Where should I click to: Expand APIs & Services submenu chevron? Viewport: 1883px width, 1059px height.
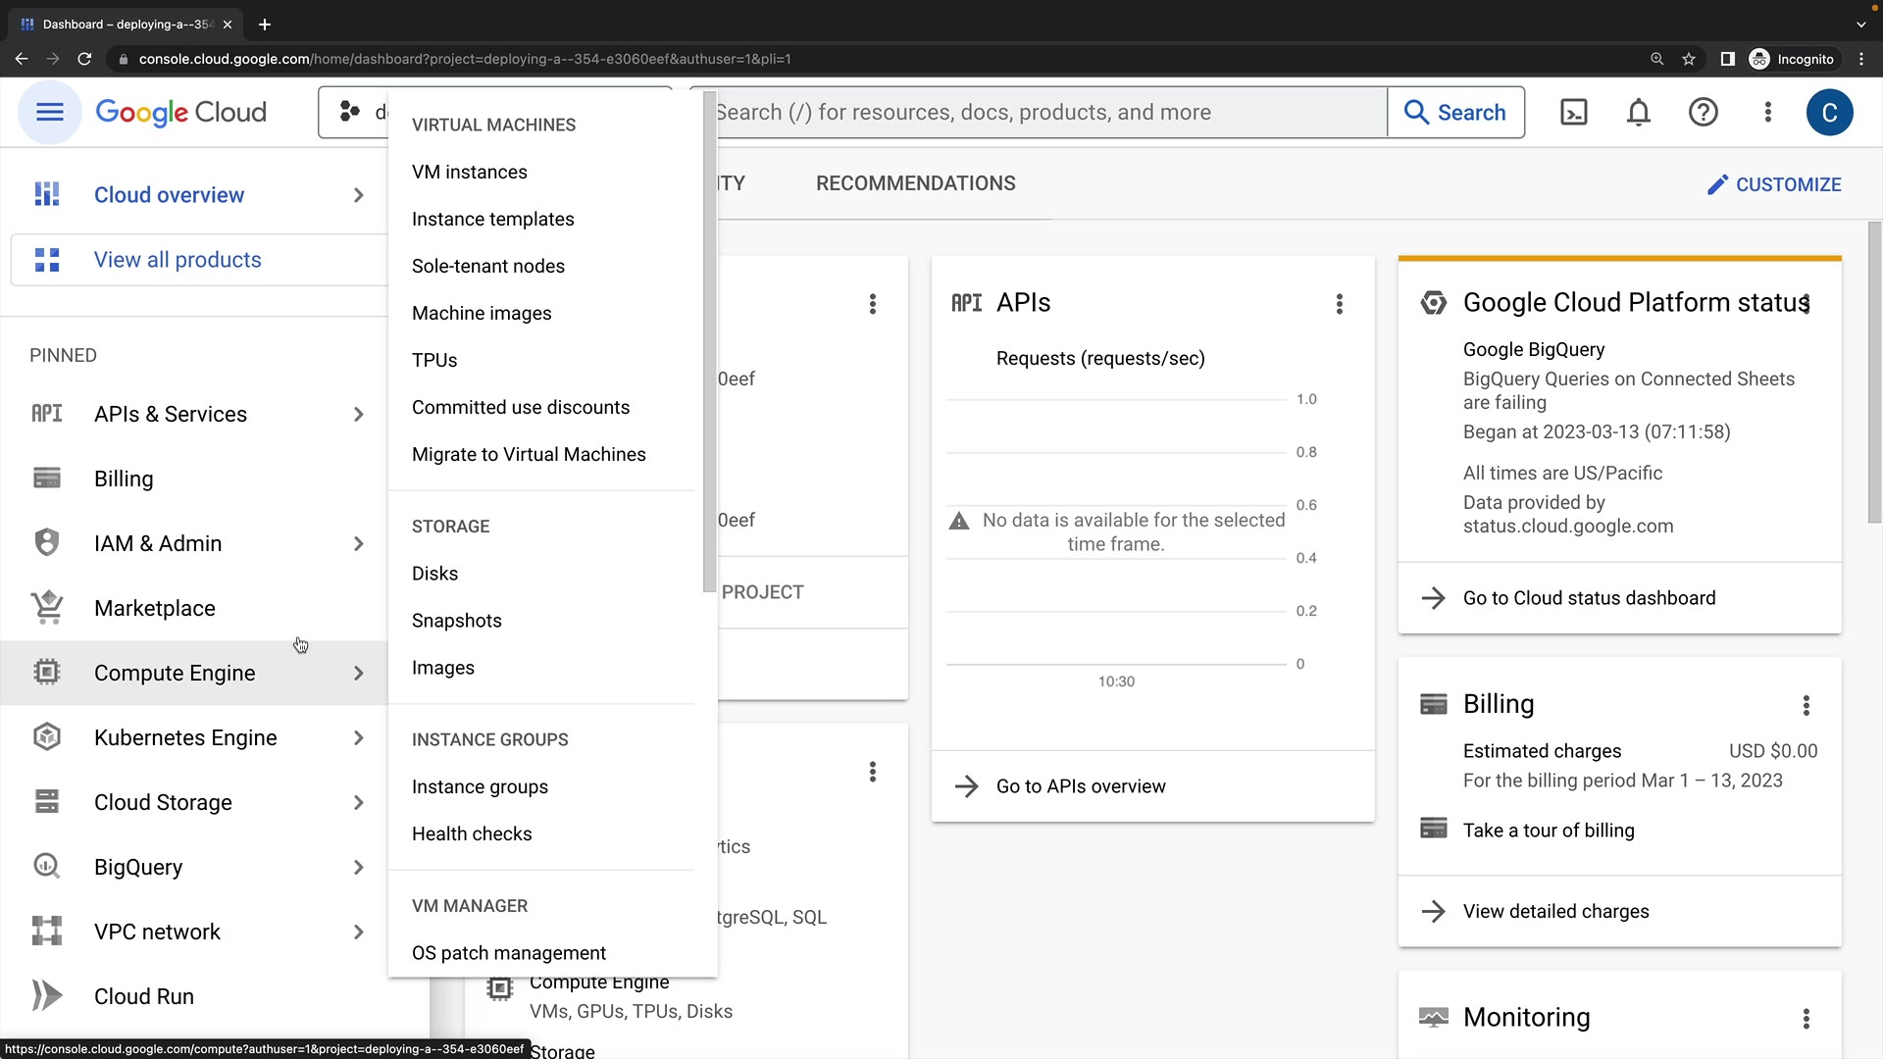358,415
